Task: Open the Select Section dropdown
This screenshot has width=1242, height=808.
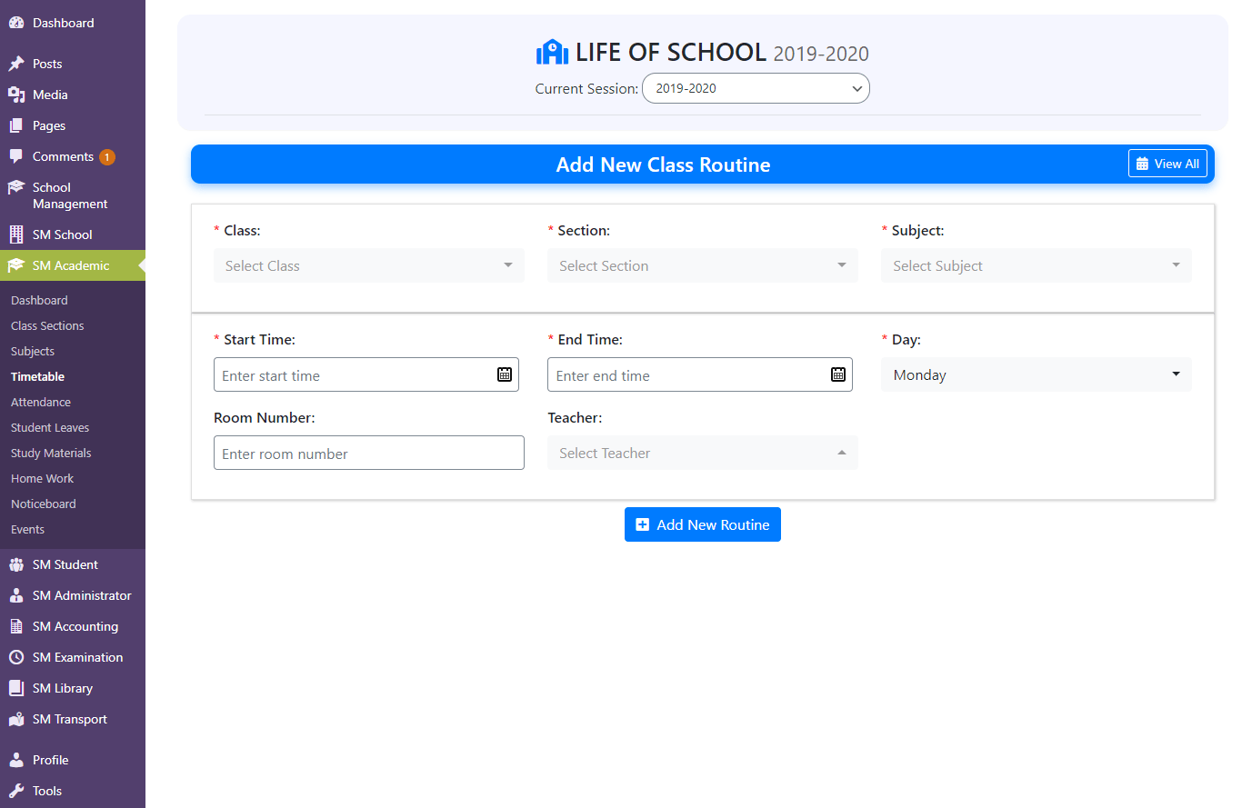Action: [703, 265]
